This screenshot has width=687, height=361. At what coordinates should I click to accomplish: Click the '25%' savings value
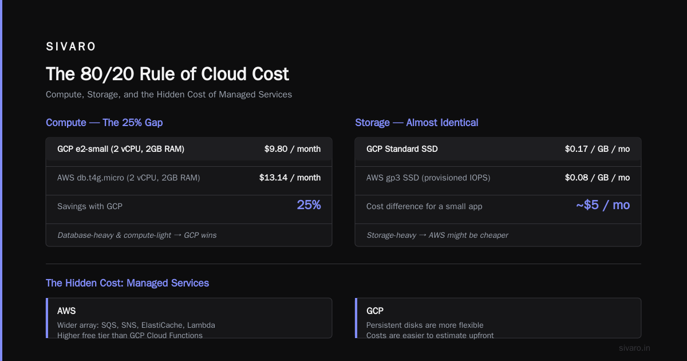[309, 205]
